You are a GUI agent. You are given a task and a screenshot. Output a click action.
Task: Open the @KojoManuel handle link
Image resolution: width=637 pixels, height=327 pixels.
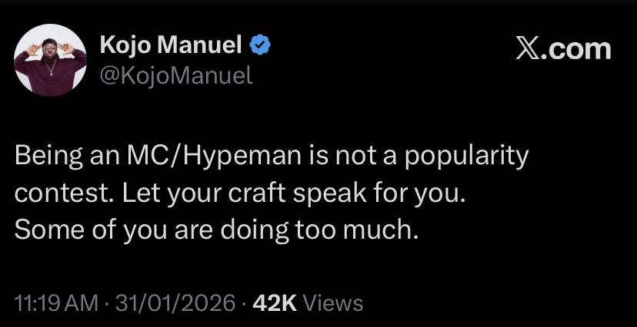pyautogui.click(x=176, y=75)
